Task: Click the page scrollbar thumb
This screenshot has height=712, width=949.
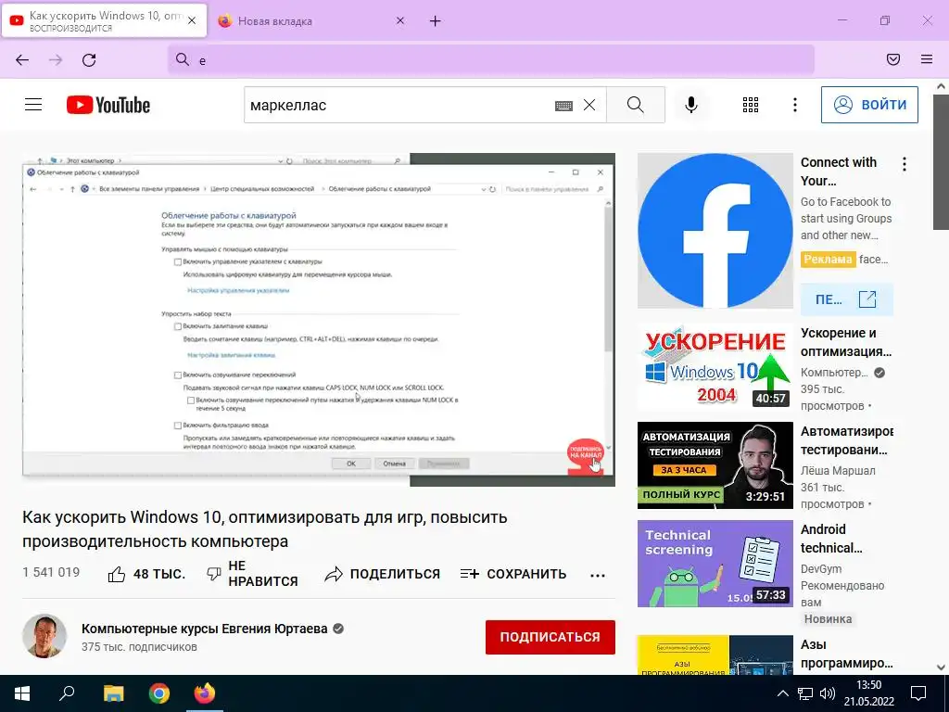Action: (x=941, y=160)
